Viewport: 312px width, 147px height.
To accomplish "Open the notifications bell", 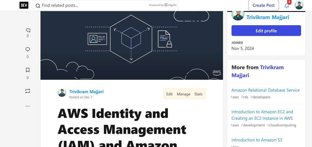I will click(x=287, y=5).
